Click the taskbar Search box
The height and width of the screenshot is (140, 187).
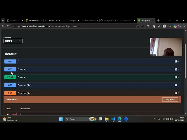click(81, 119)
